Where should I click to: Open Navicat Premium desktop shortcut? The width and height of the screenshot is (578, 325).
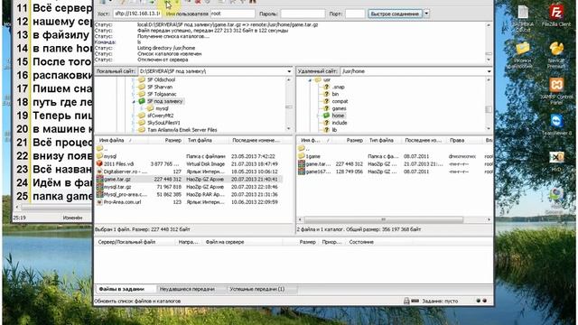556,54
